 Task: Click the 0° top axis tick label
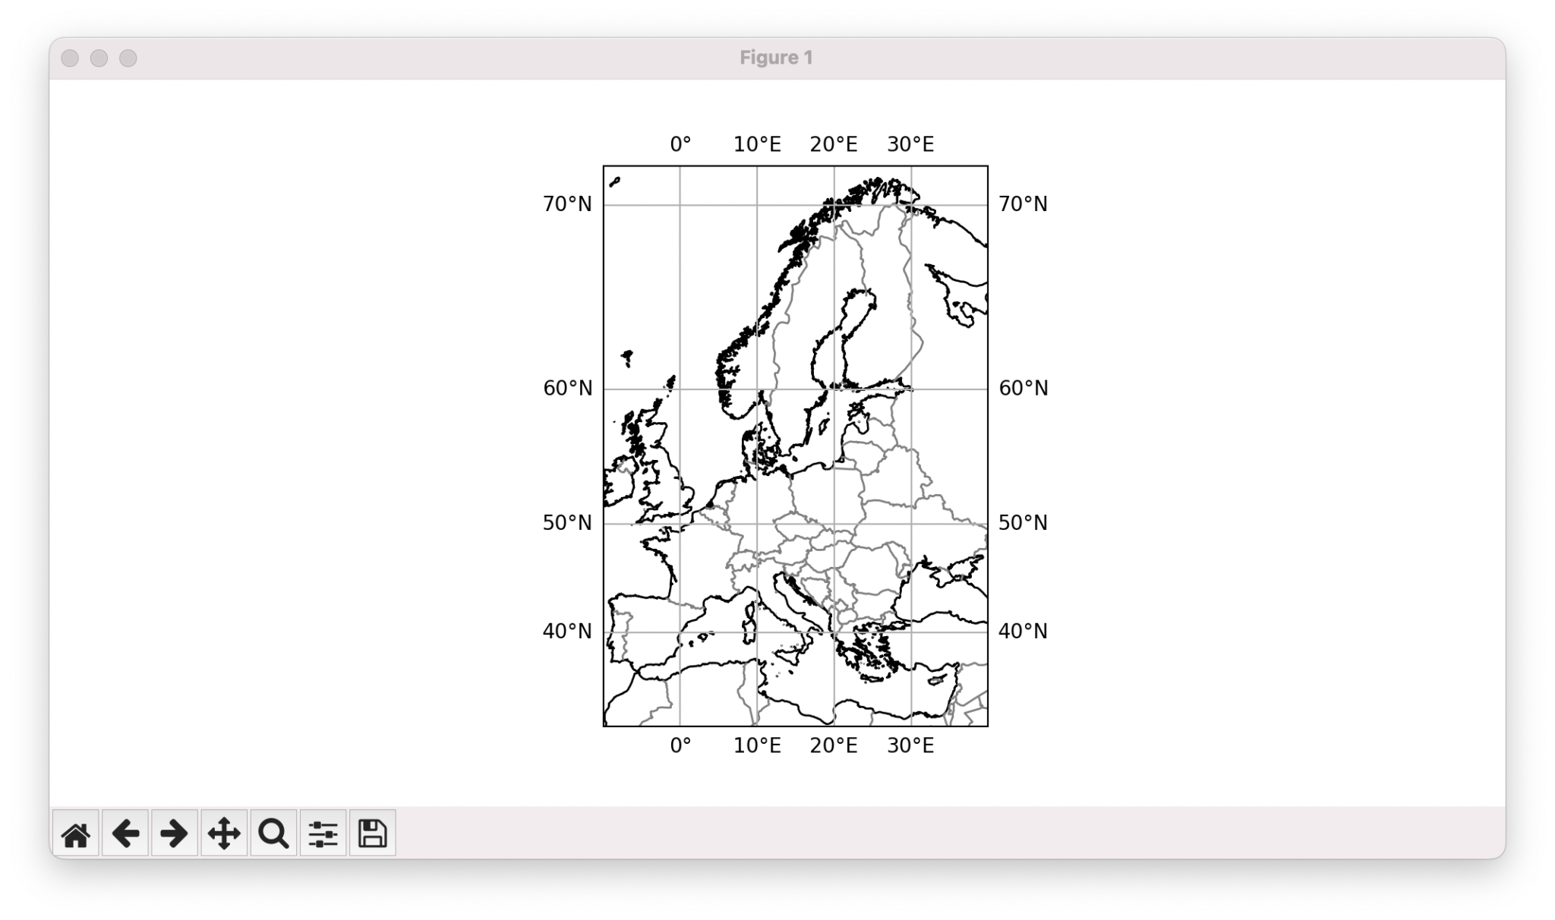point(680,144)
